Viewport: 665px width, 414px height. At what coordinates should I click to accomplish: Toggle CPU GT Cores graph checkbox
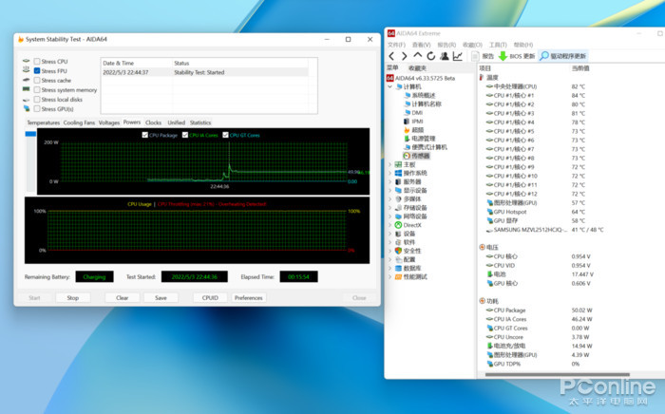[226, 135]
